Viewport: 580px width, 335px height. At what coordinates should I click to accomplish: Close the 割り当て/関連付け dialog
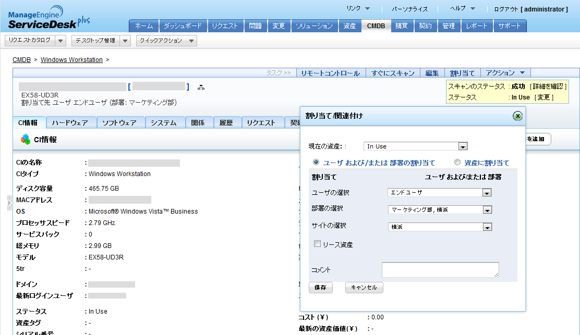point(517,116)
